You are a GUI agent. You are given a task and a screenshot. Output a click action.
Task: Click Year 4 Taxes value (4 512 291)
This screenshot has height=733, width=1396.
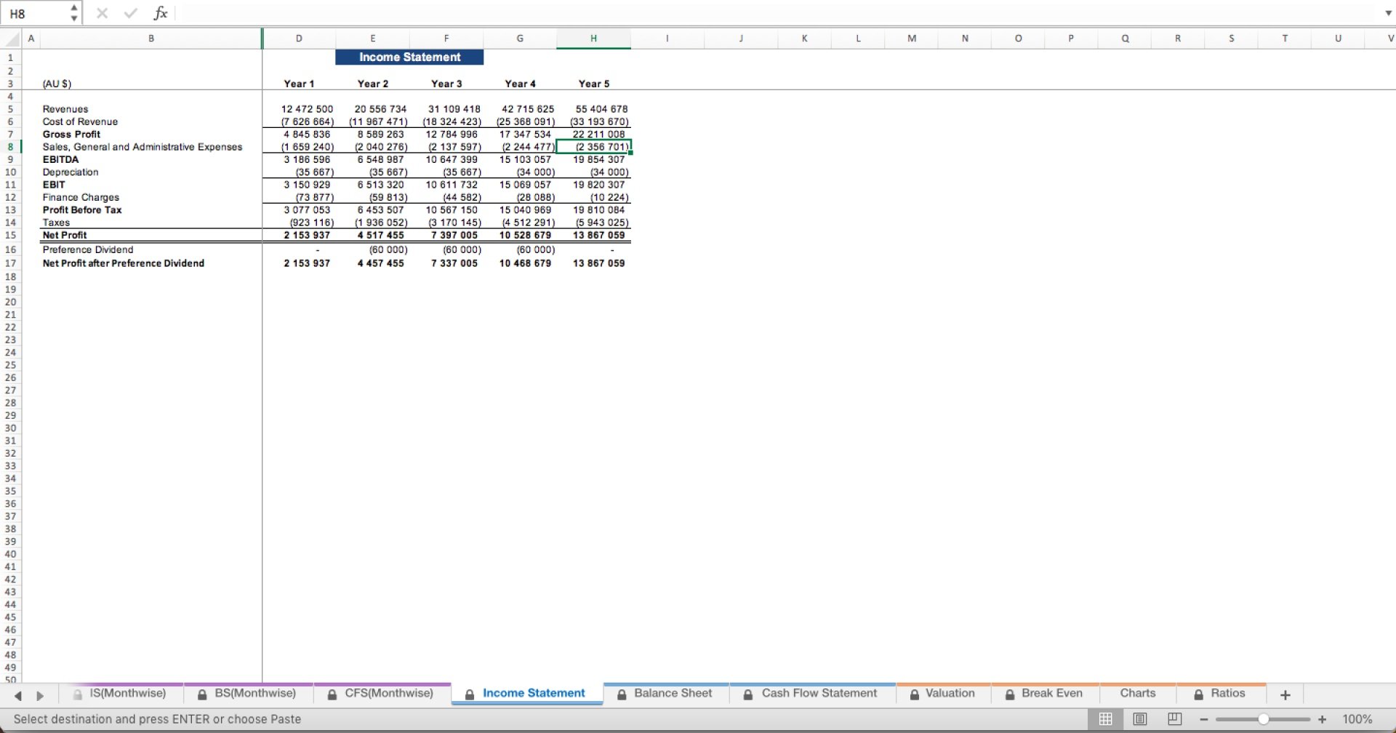[528, 223]
